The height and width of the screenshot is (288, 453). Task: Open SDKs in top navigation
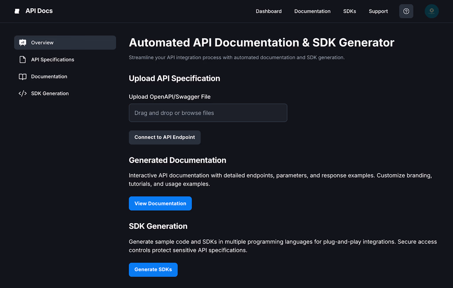point(349,11)
